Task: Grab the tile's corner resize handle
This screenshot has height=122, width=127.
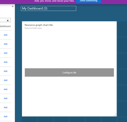Action: click(x=115, y=114)
